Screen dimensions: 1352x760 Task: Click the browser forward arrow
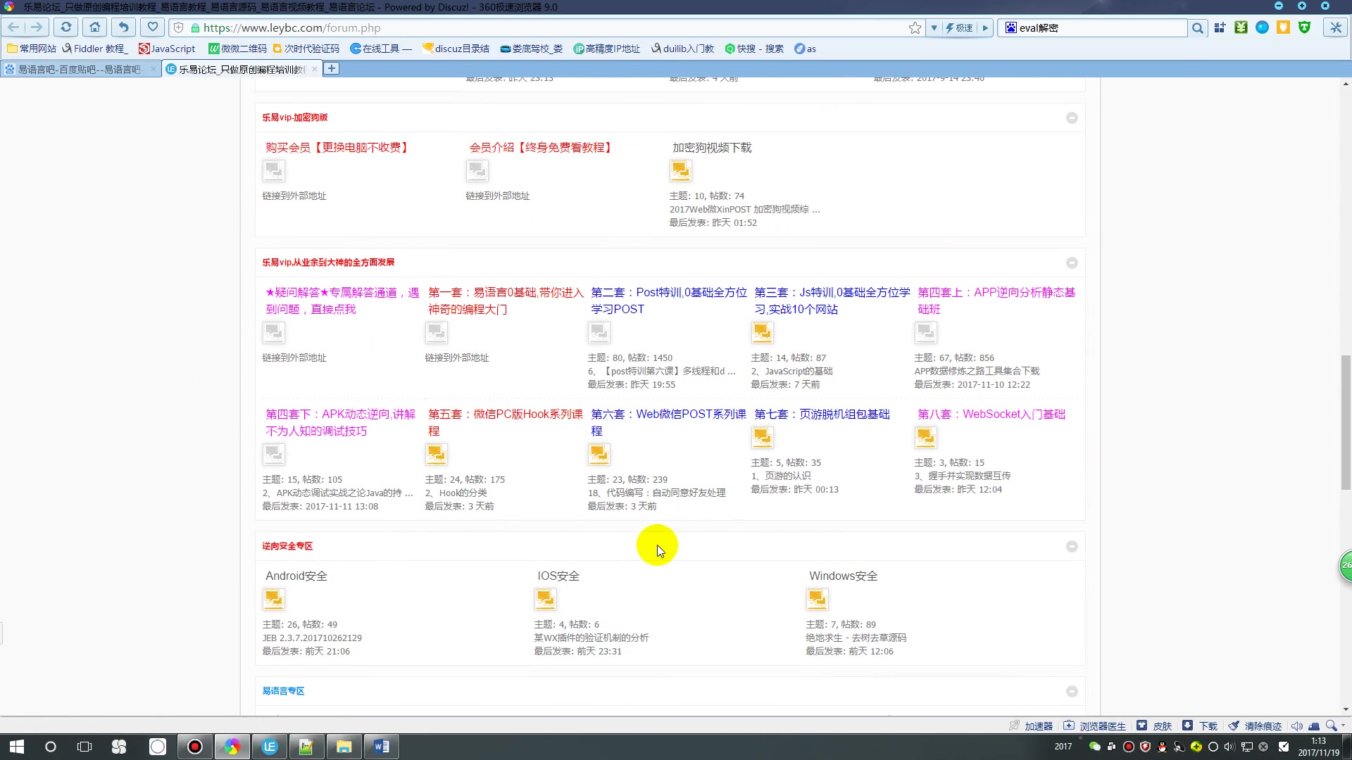(37, 27)
